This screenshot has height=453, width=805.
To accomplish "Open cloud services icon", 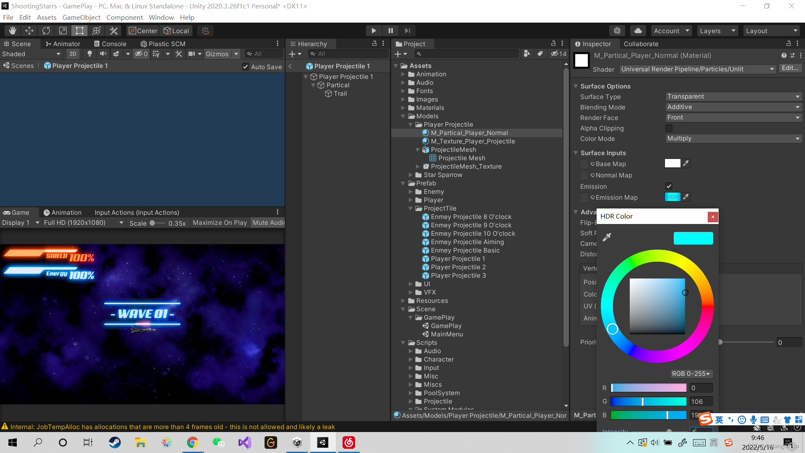I will tap(638, 31).
